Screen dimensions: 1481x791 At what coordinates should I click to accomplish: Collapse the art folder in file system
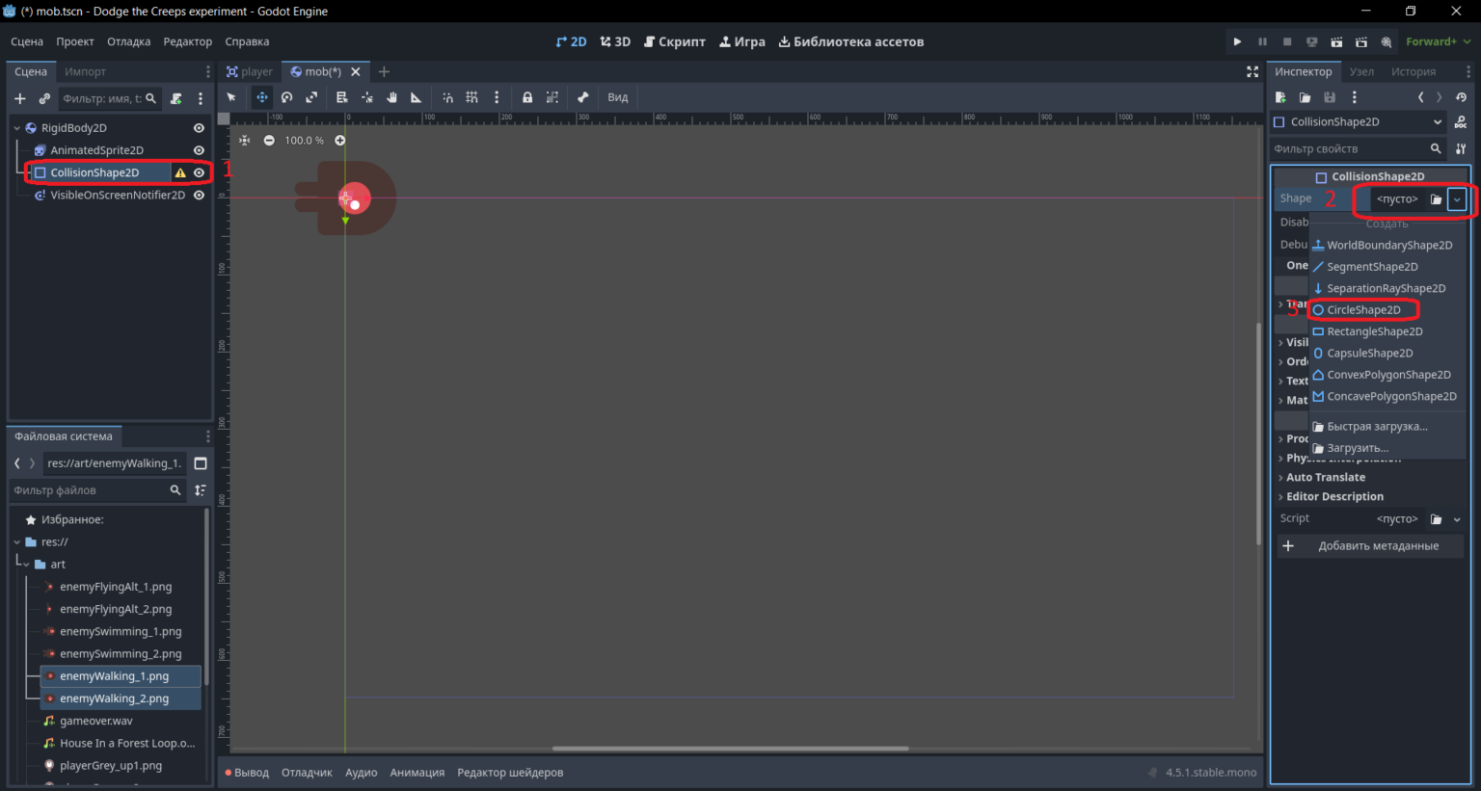(28, 565)
